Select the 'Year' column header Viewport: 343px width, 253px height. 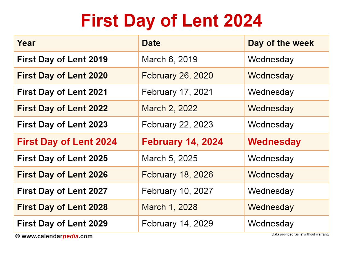click(x=26, y=43)
